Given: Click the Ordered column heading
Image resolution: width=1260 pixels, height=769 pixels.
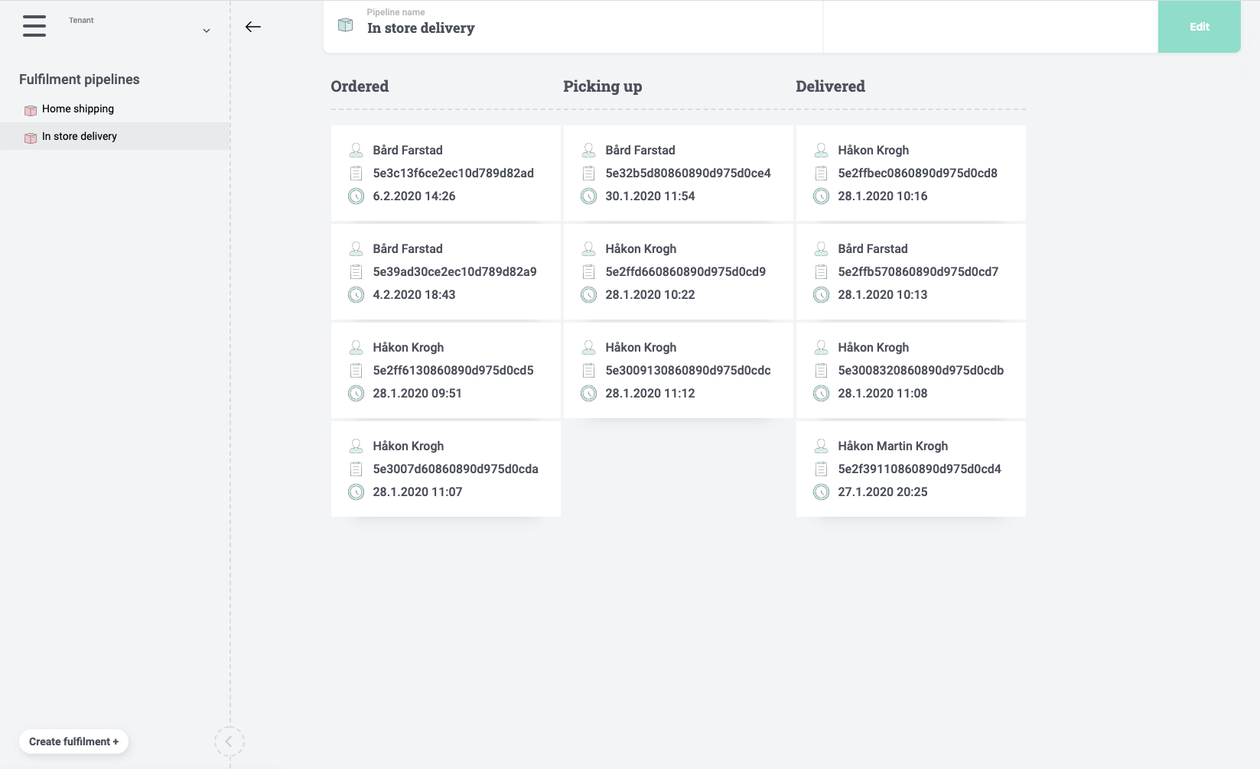Looking at the screenshot, I should point(360,86).
